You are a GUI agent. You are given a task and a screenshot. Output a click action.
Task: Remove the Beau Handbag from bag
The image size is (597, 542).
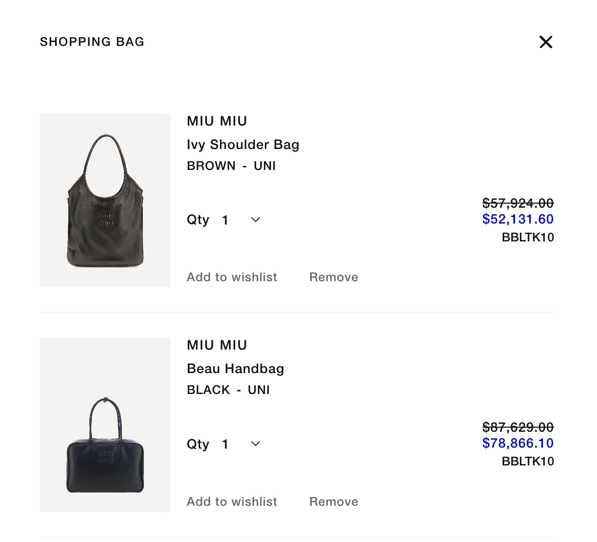coord(334,502)
